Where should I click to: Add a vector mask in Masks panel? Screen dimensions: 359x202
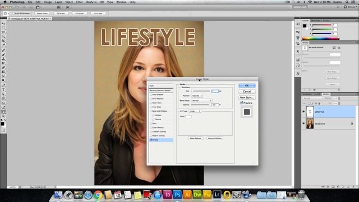(339, 48)
